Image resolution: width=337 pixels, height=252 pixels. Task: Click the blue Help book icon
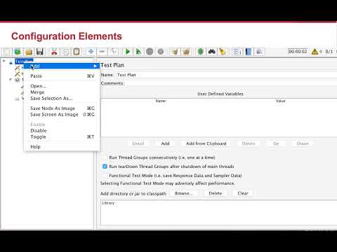[x=249, y=52]
